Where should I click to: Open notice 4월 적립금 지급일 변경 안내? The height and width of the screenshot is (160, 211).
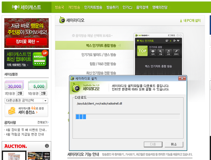pyautogui.click(x=25, y=135)
